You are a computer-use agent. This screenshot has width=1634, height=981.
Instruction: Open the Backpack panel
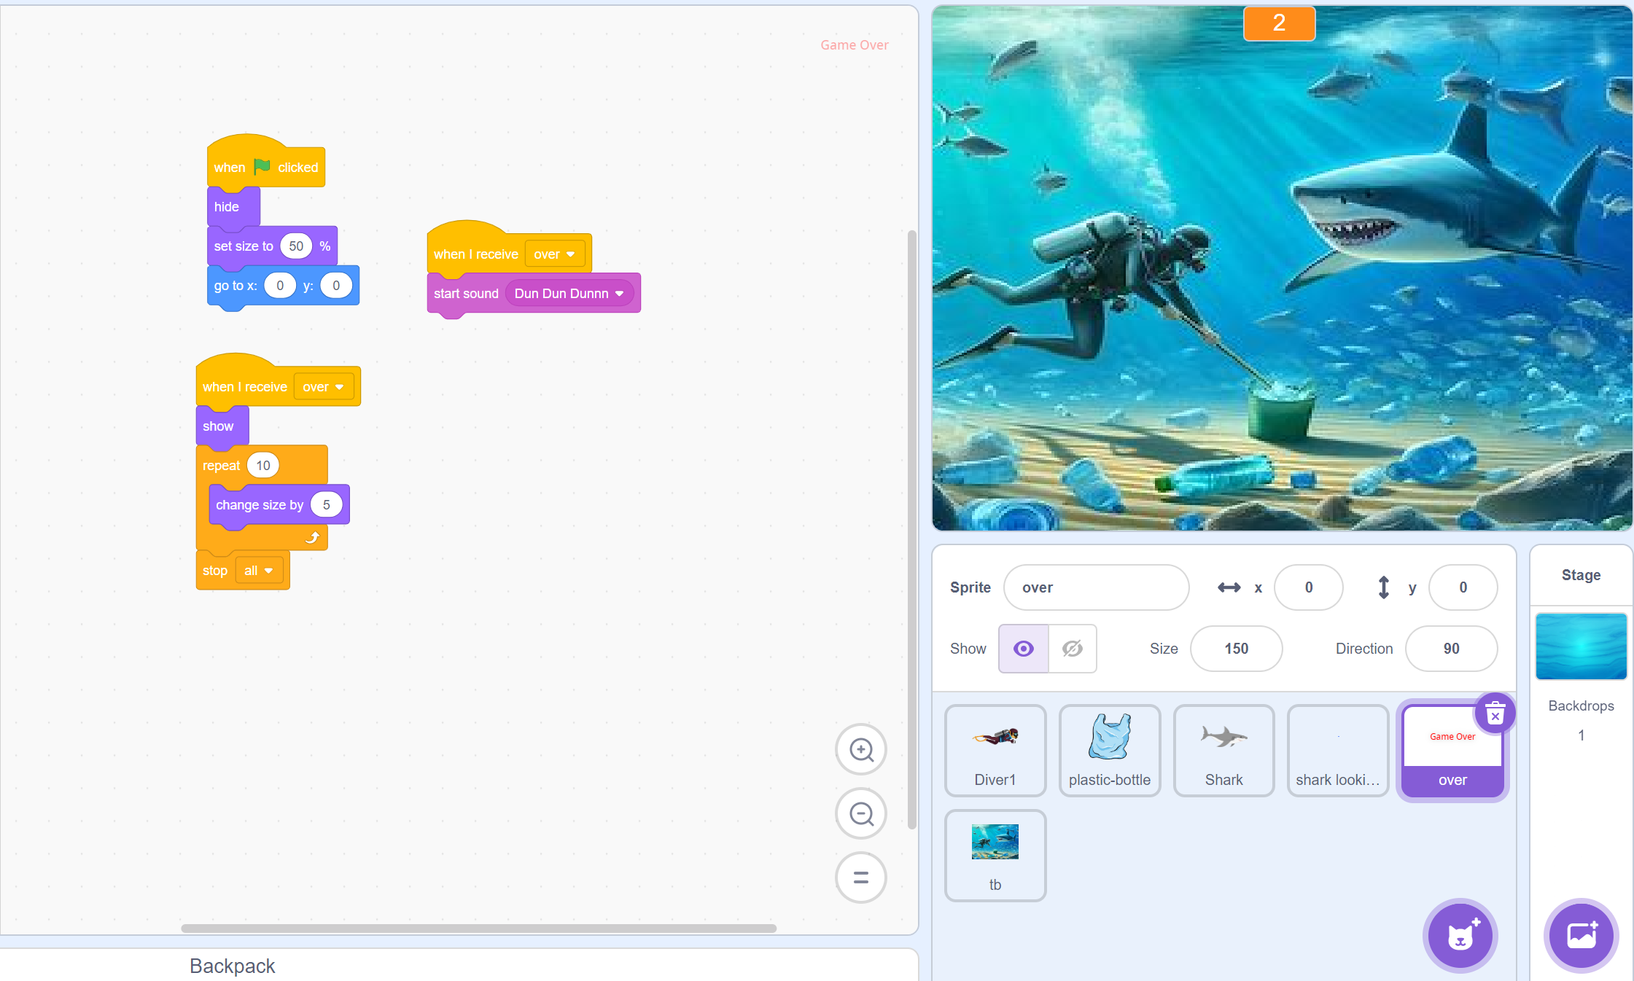click(232, 966)
